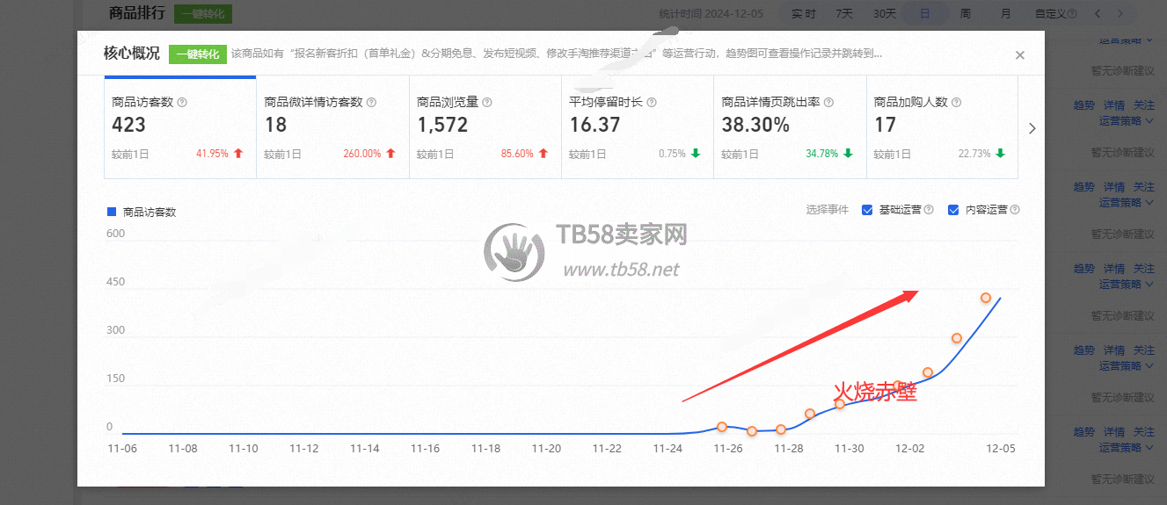Image resolution: width=1167 pixels, height=505 pixels.
Task: Select the 商品加购人数 metric card
Action: [x=942, y=127]
